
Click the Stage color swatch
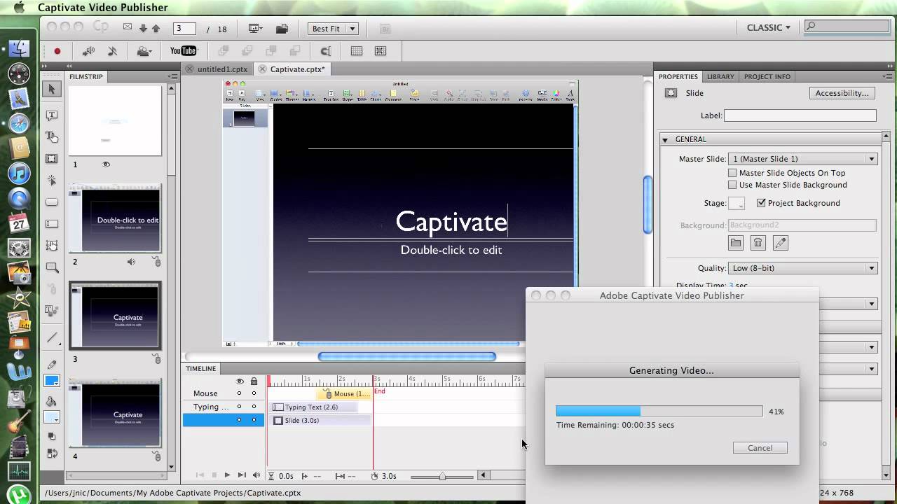pos(737,203)
